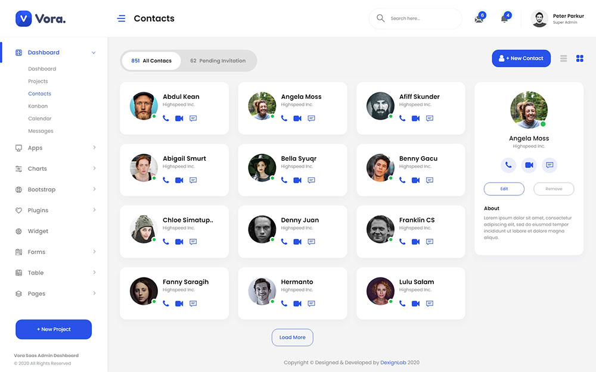Image resolution: width=596 pixels, height=372 pixels.
Task: Open message chat with Franklin CS
Action: (430, 242)
